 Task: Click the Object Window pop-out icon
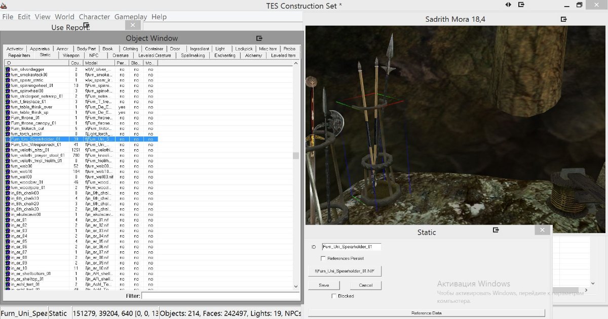(x=259, y=38)
